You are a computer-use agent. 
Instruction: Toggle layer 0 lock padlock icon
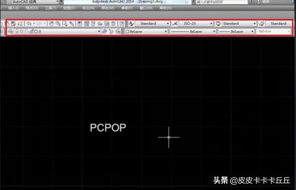(x=31, y=31)
